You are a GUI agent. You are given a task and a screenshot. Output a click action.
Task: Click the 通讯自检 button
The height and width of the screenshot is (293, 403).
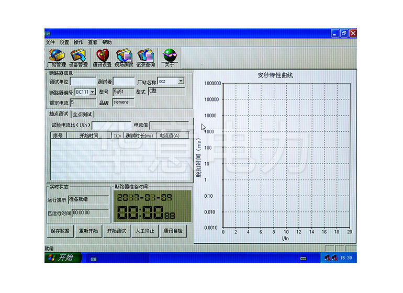point(173,231)
